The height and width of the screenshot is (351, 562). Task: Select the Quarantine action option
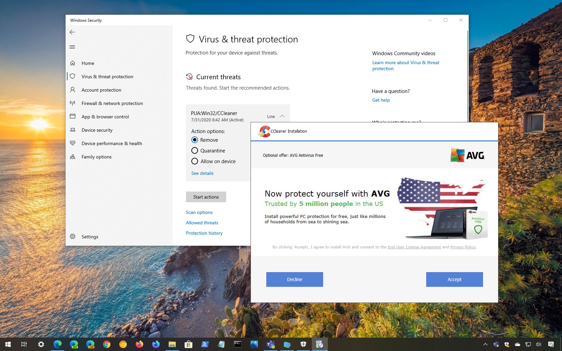point(195,150)
